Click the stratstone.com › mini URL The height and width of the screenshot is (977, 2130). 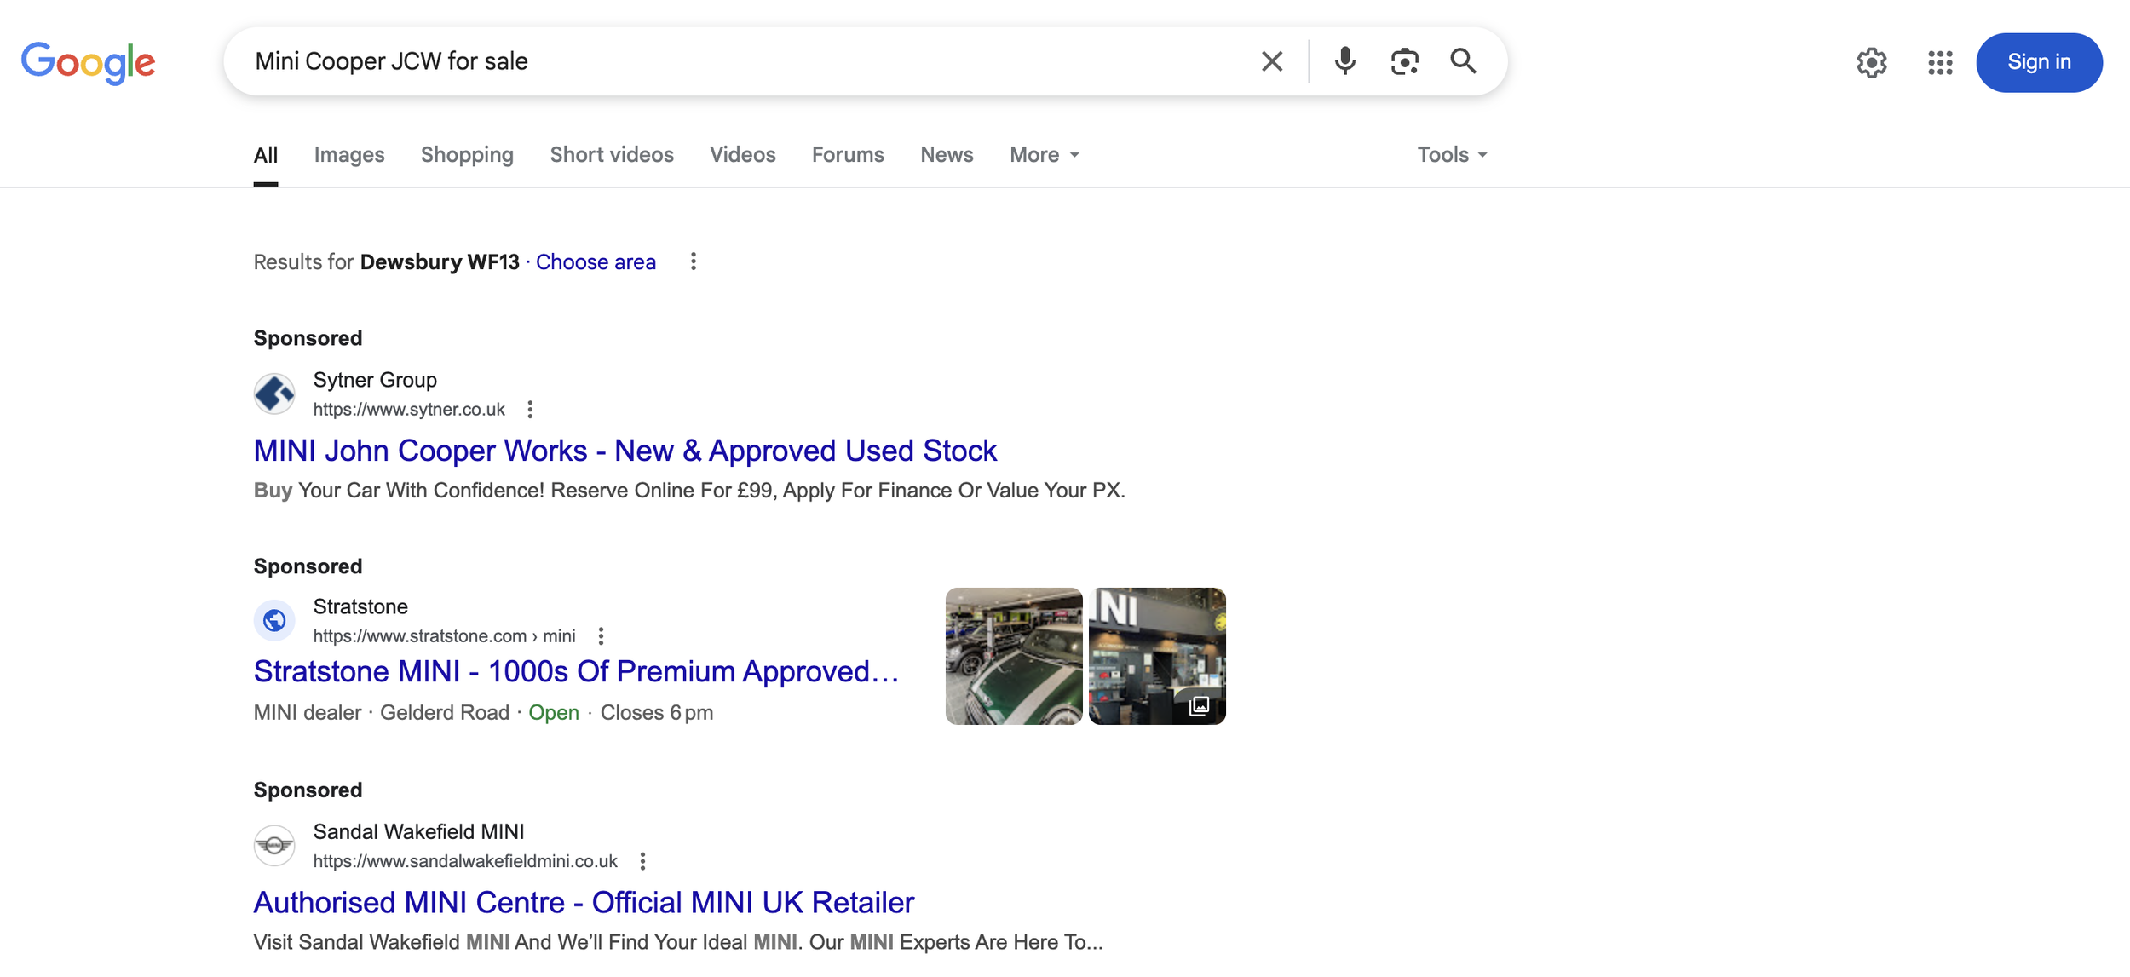(444, 636)
